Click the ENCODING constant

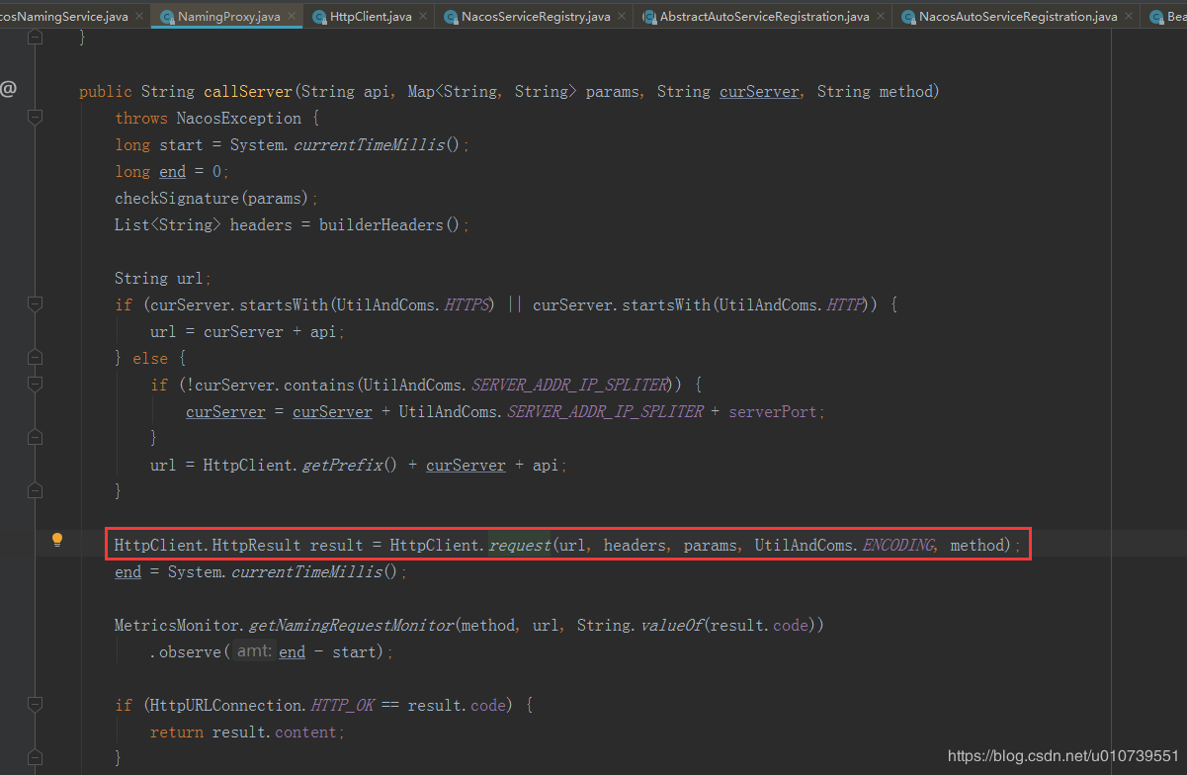click(x=897, y=545)
